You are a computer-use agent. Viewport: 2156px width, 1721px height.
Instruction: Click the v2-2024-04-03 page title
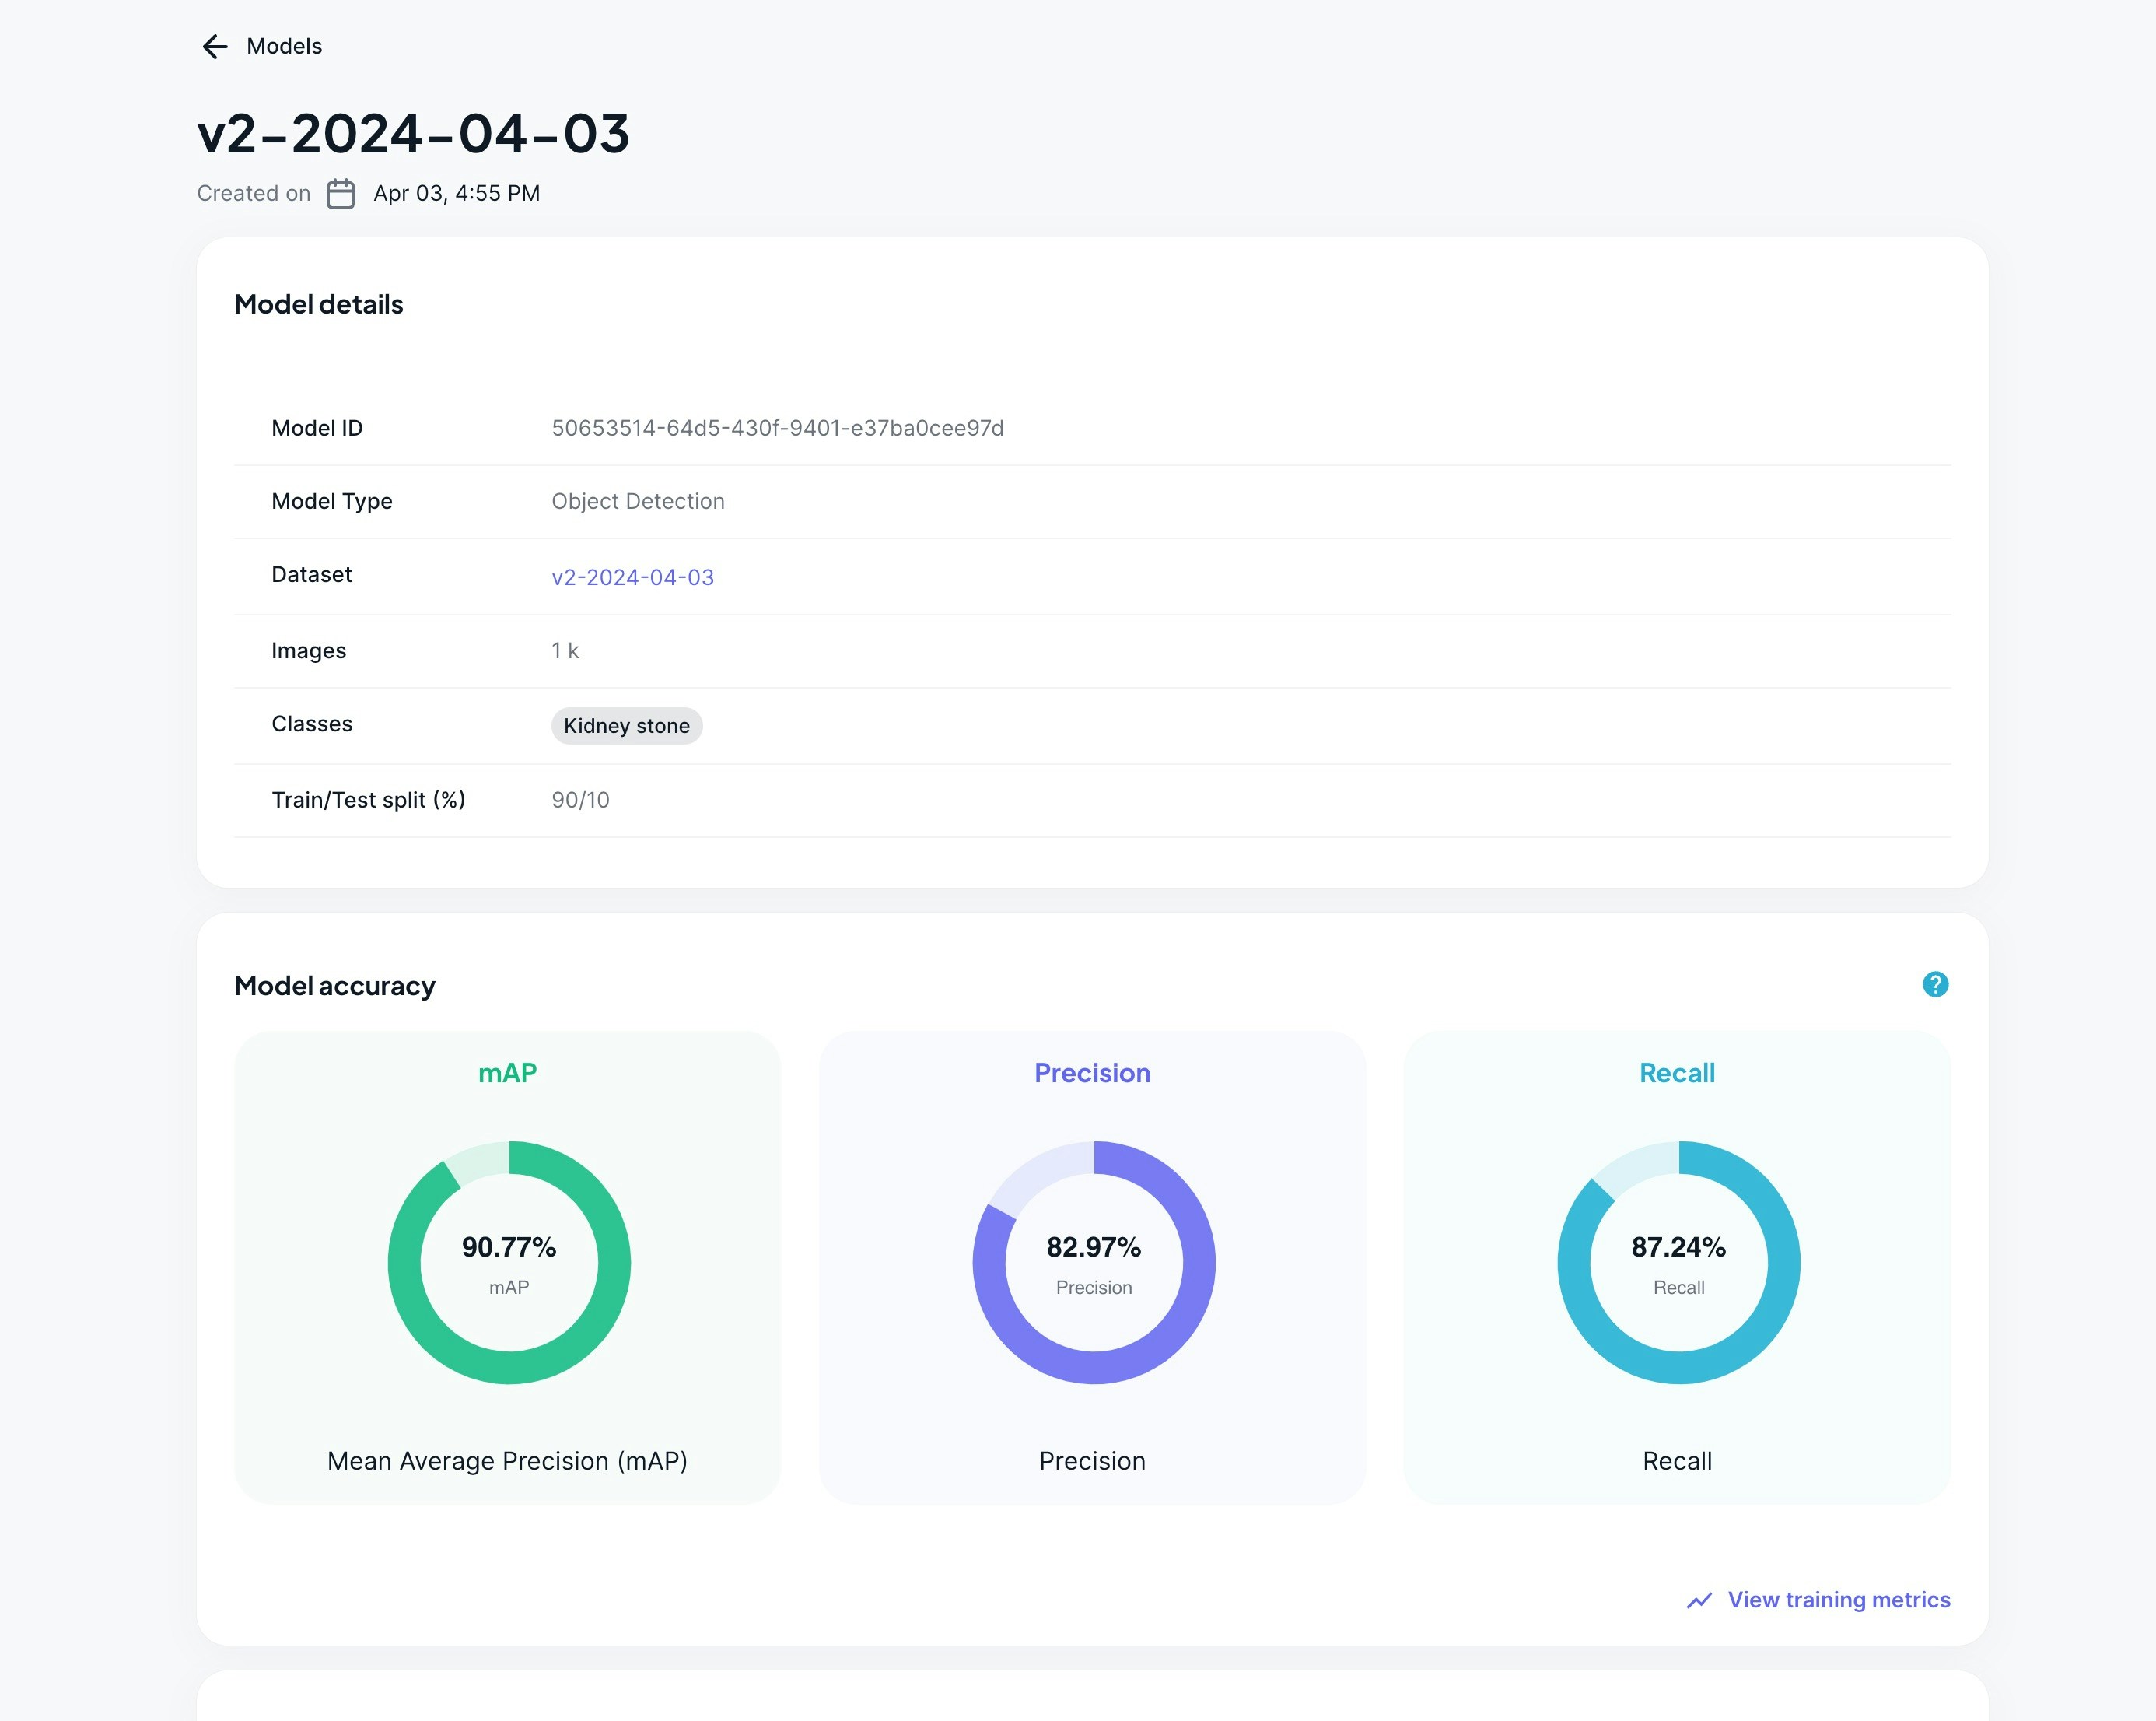413,133
